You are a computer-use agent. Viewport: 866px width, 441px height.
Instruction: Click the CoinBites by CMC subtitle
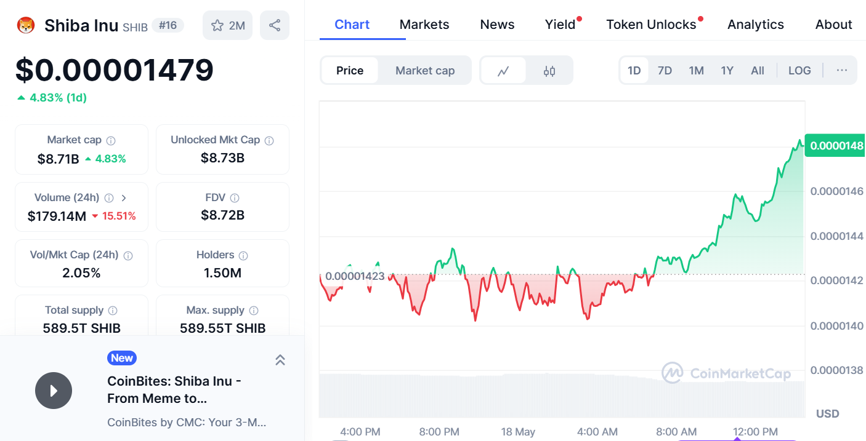point(187,423)
